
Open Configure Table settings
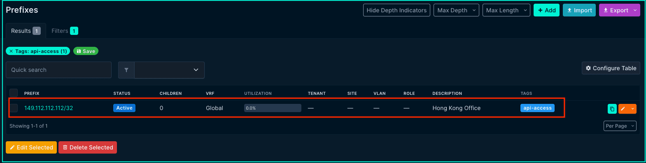click(611, 68)
